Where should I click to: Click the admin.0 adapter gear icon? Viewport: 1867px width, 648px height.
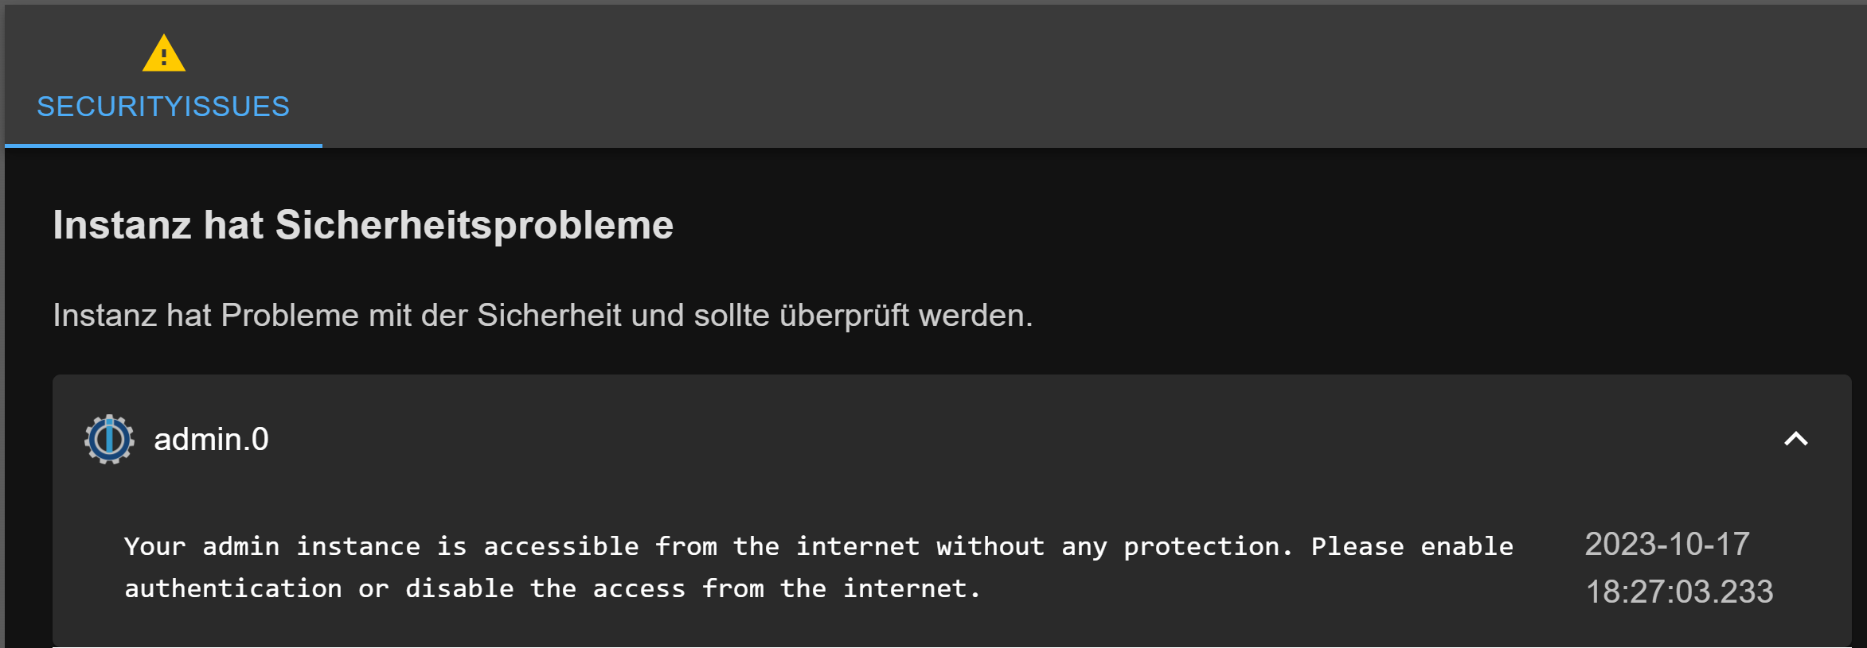(x=109, y=439)
